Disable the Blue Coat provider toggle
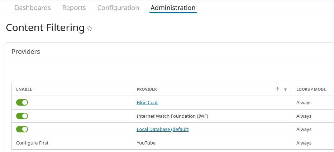Image resolution: width=334 pixels, height=152 pixels. click(22, 102)
